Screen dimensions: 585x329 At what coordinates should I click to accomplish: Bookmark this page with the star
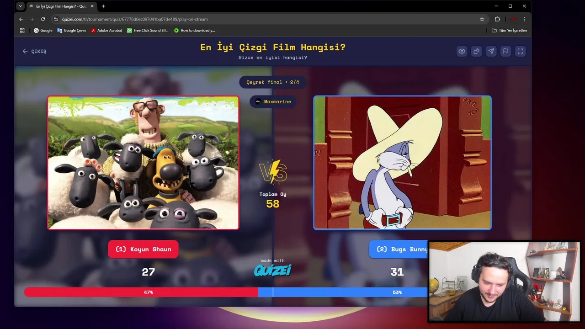tap(482, 19)
